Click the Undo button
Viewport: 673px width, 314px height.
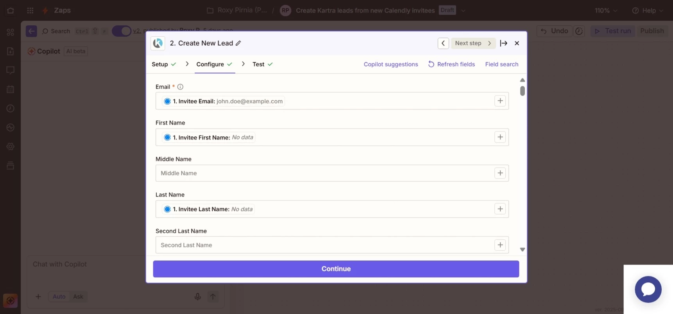pos(554,31)
